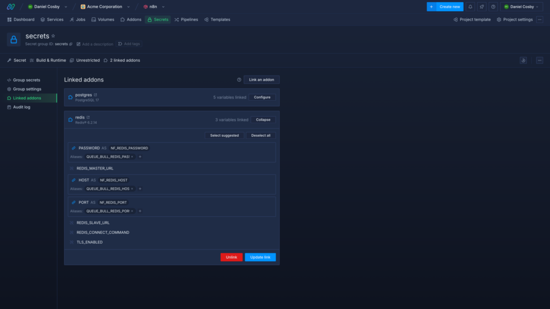The width and height of the screenshot is (550, 309).
Task: Collapse the redis addon panel
Action: tap(263, 120)
